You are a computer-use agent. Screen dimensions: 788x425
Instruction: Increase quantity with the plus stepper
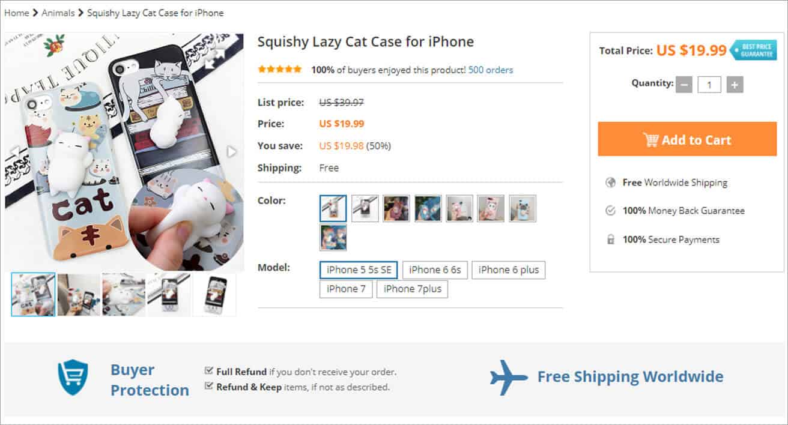click(734, 84)
